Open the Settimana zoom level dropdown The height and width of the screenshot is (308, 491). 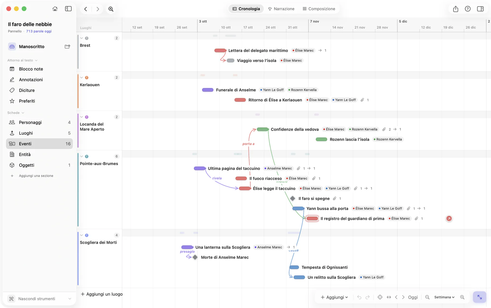[444, 297]
